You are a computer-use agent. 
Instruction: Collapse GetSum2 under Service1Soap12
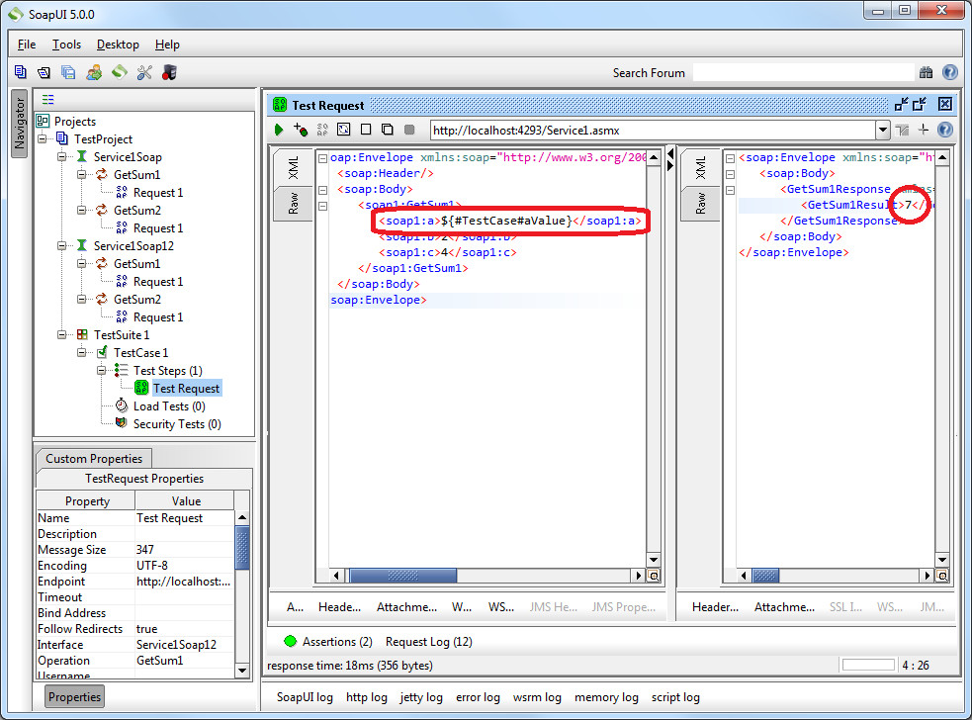pos(81,299)
